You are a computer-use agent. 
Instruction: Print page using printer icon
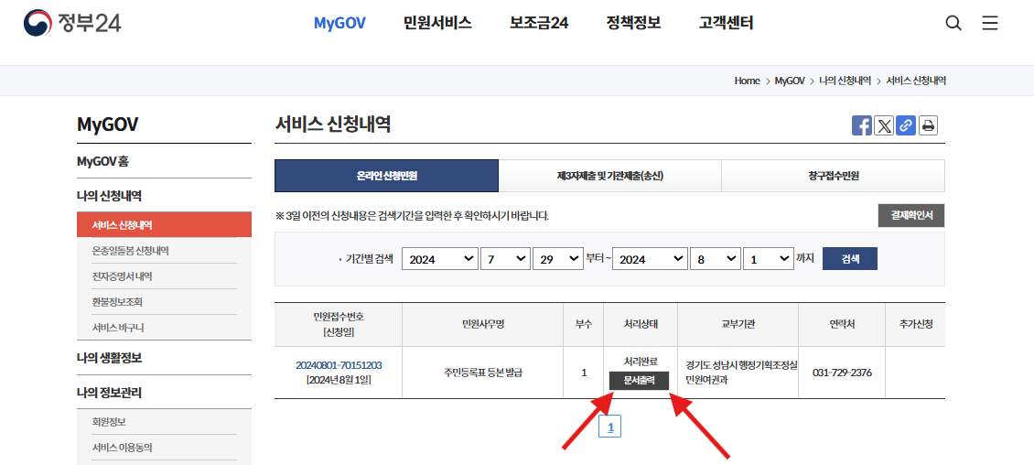coord(928,125)
